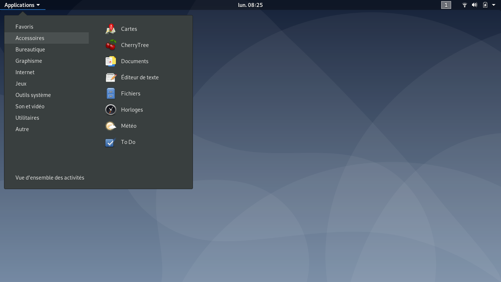501x282 pixels.
Task: Open the Météo weather icon
Action: point(111,126)
